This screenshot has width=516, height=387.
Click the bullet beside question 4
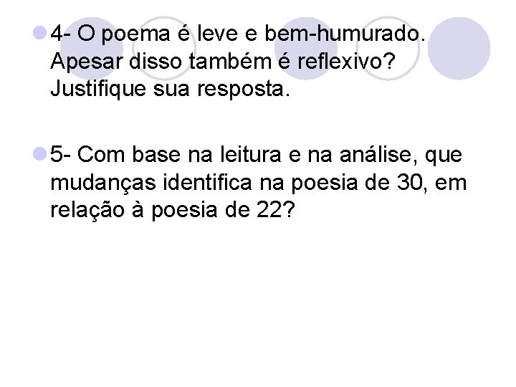click(x=40, y=33)
